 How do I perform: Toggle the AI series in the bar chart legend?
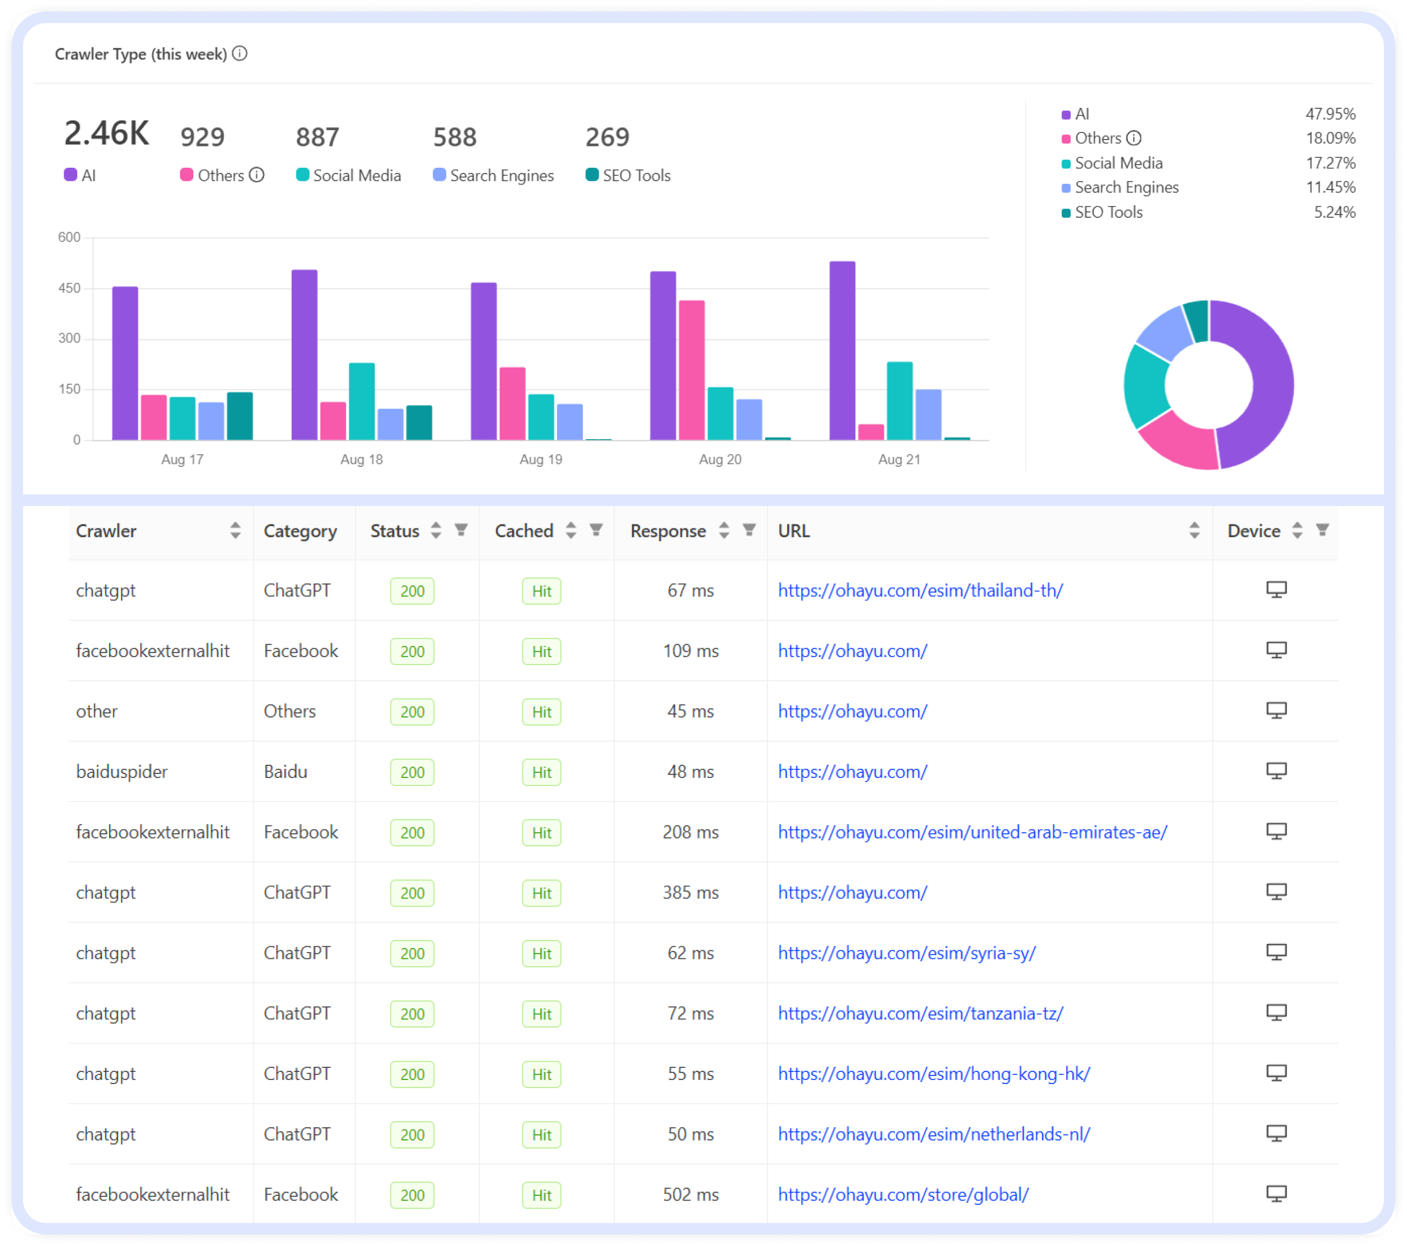coord(86,175)
